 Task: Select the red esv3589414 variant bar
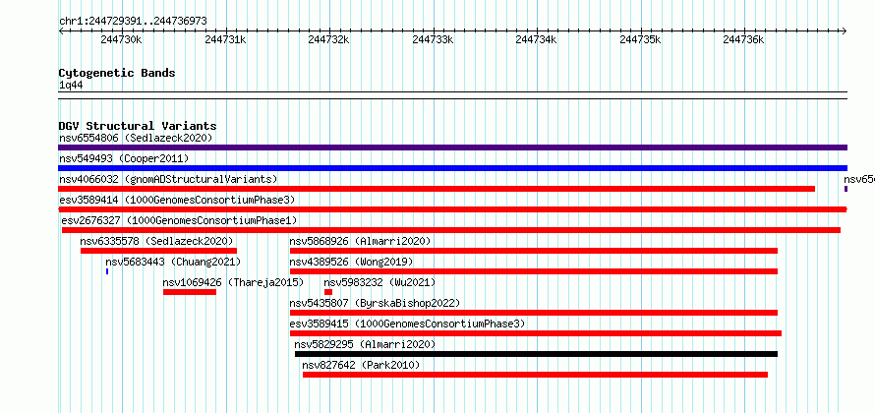tap(452, 209)
